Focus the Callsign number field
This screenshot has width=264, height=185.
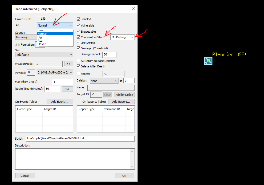[x=129, y=81]
